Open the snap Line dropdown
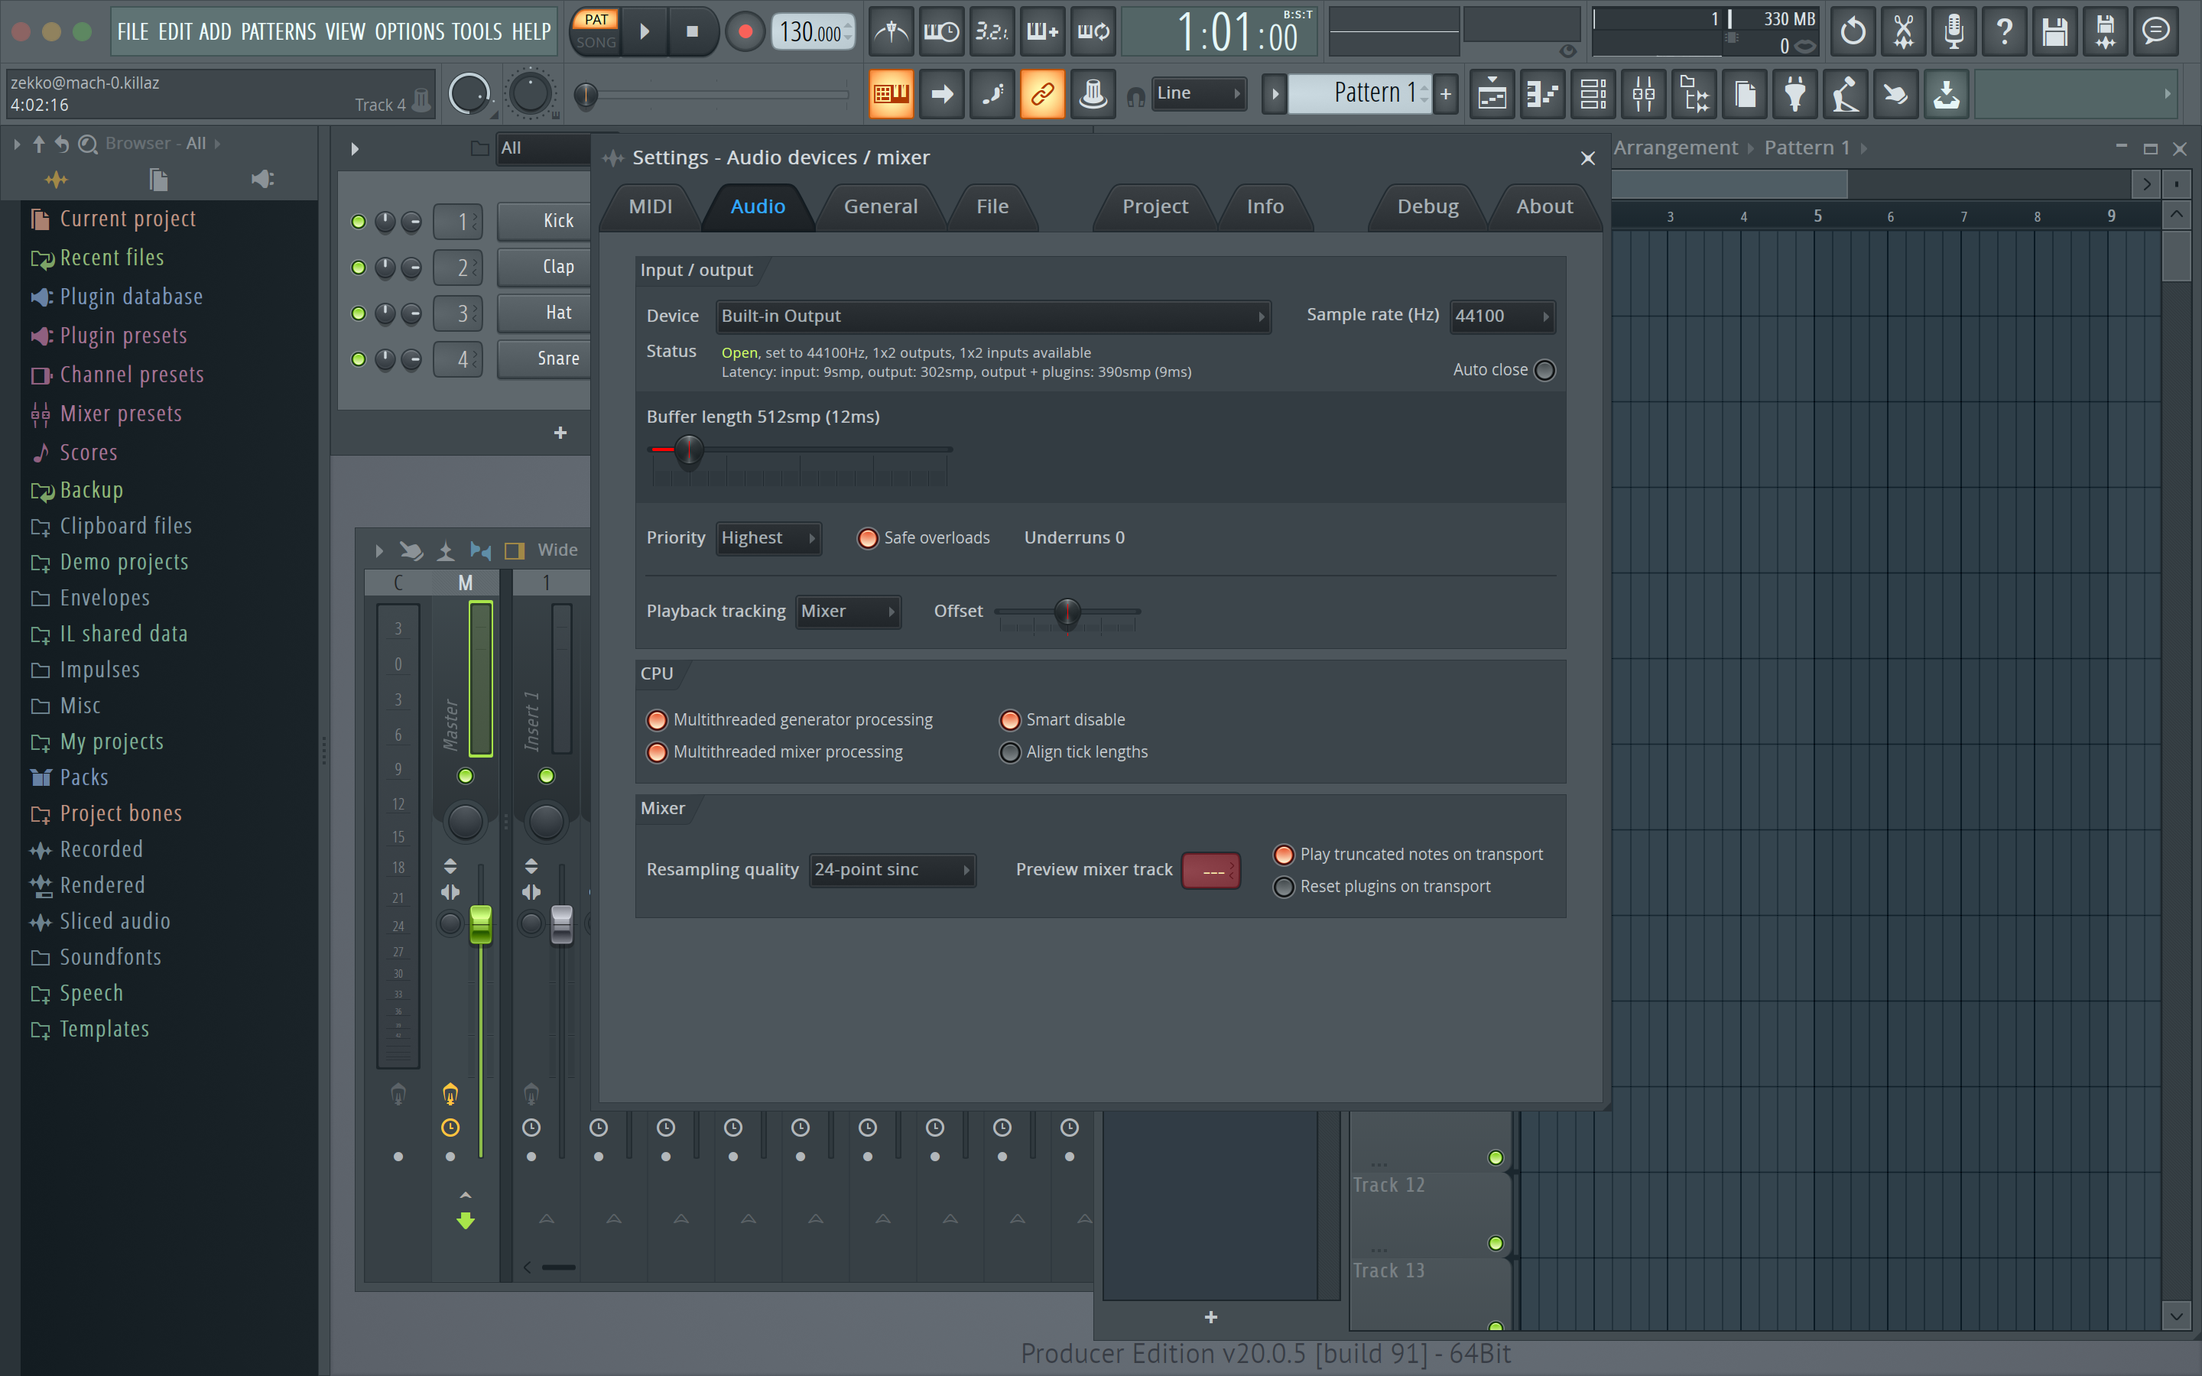Screen dimensions: 2202x1376 (x=1198, y=92)
